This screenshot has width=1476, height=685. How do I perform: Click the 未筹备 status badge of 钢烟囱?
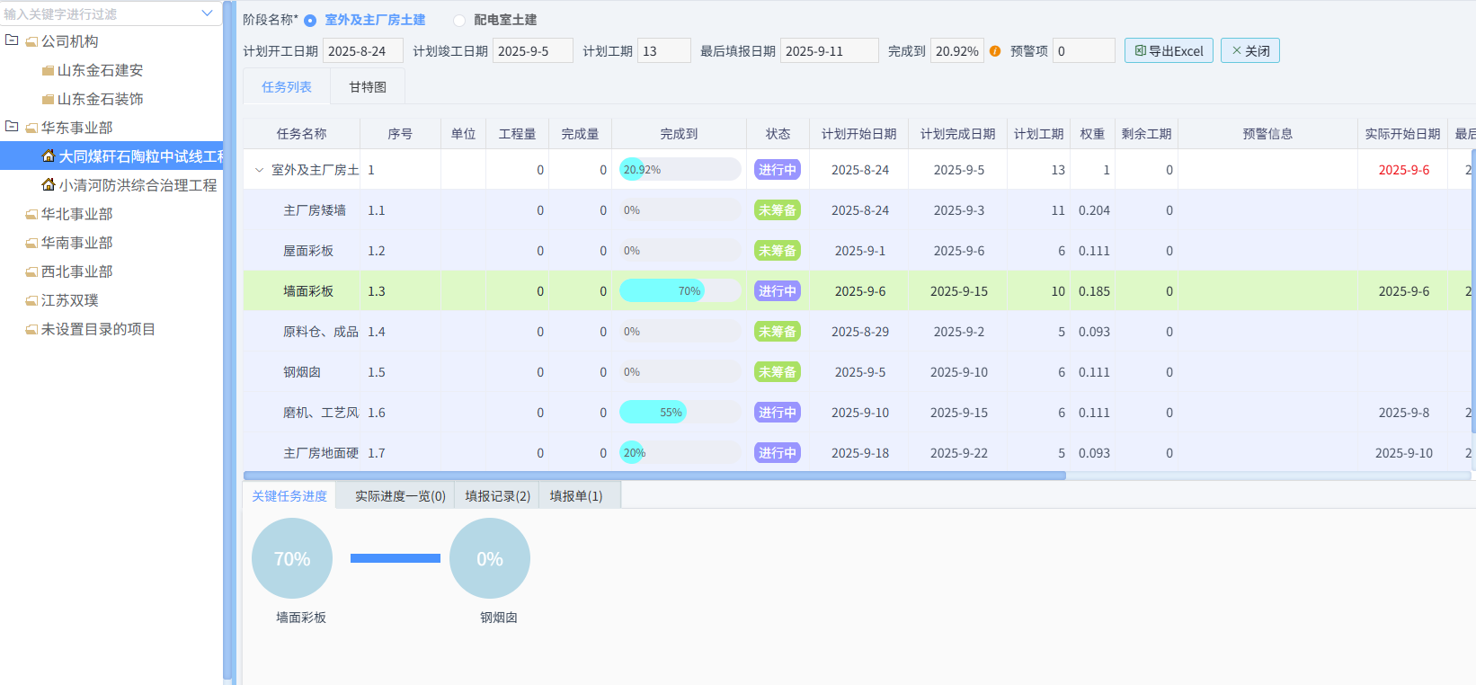click(x=778, y=372)
